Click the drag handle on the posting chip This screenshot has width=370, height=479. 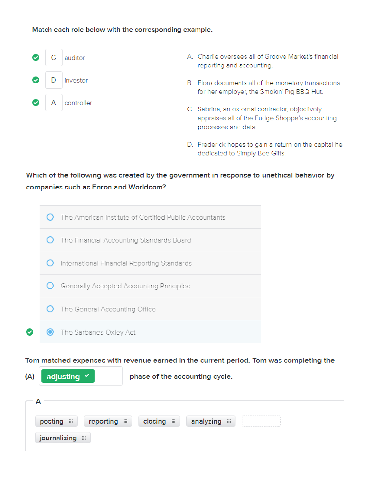(71, 421)
